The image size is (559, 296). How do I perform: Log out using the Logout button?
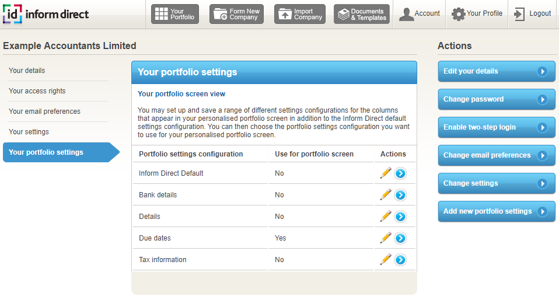point(533,14)
